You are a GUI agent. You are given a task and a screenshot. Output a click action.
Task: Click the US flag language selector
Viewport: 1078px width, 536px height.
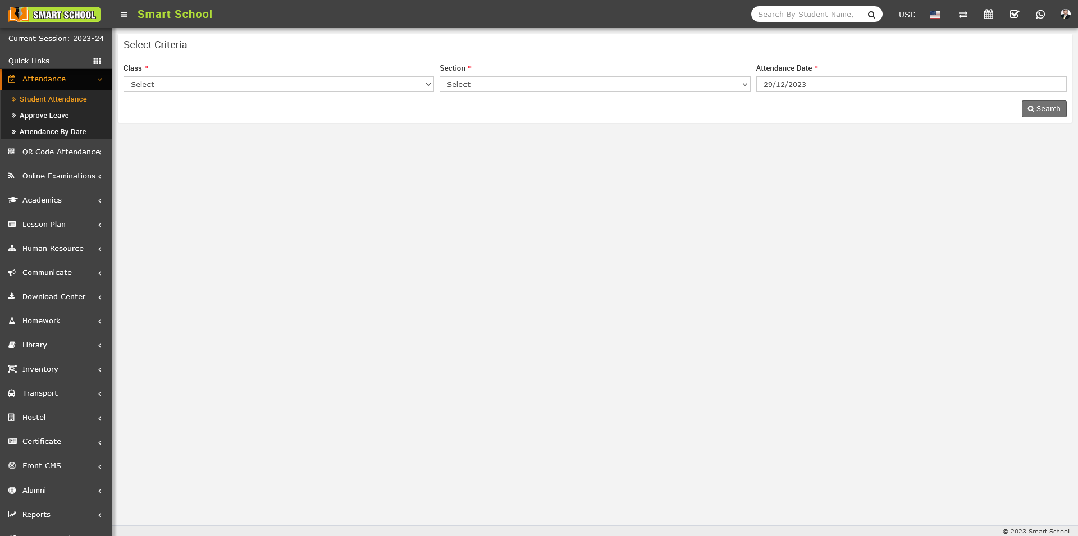pyautogui.click(x=935, y=14)
